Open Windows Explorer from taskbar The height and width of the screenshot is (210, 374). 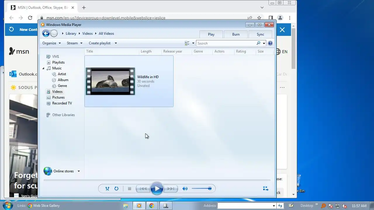pyautogui.click(x=125, y=206)
